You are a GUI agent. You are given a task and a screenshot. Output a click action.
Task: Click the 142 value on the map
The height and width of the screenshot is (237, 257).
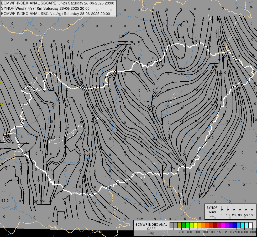tap(140, 219)
